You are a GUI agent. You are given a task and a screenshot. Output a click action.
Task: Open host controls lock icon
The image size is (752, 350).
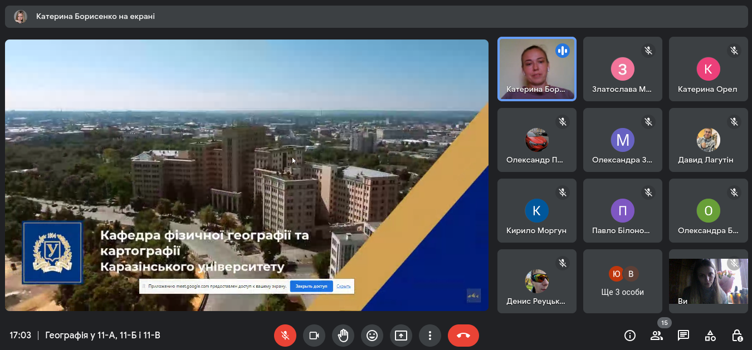pos(737,336)
